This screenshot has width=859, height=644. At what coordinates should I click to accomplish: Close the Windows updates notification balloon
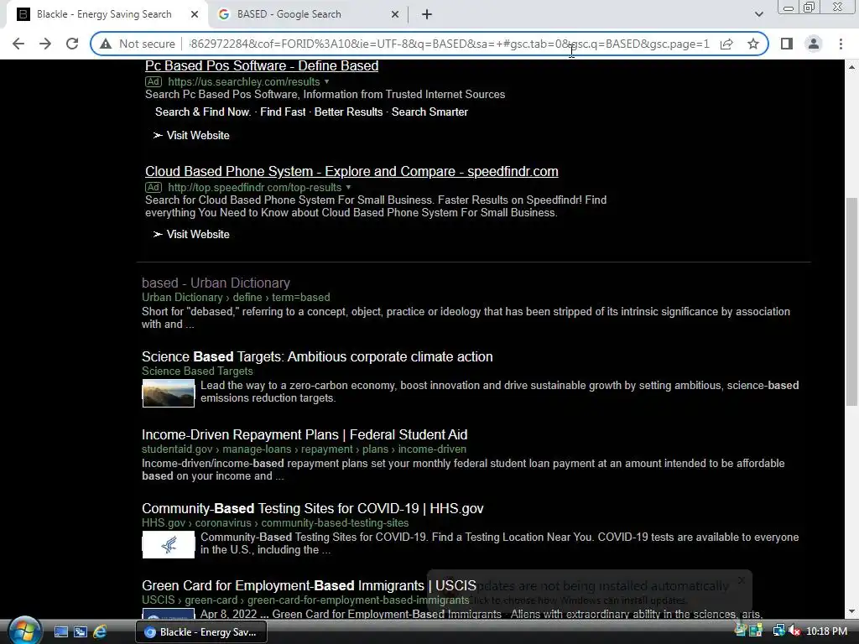click(742, 580)
